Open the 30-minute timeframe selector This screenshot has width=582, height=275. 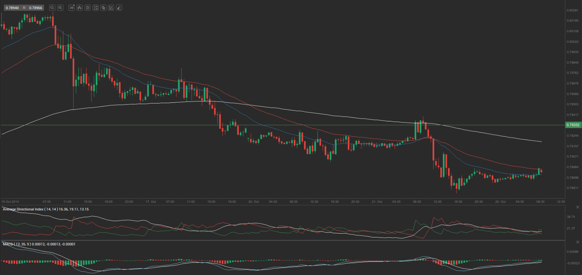pos(71,8)
